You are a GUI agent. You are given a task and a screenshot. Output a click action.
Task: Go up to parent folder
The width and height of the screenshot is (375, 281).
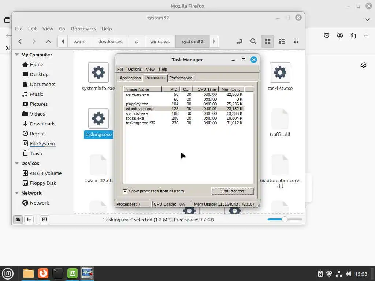click(48, 41)
